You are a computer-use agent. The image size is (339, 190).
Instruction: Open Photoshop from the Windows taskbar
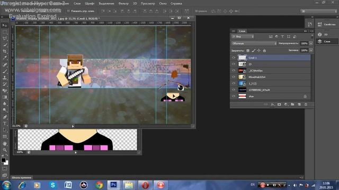(x=113, y=185)
